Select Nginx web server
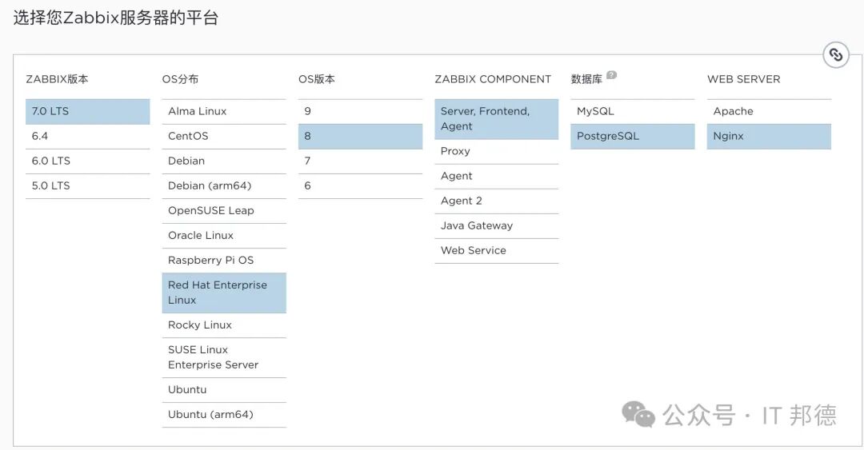This screenshot has height=450, width=864. (x=770, y=136)
